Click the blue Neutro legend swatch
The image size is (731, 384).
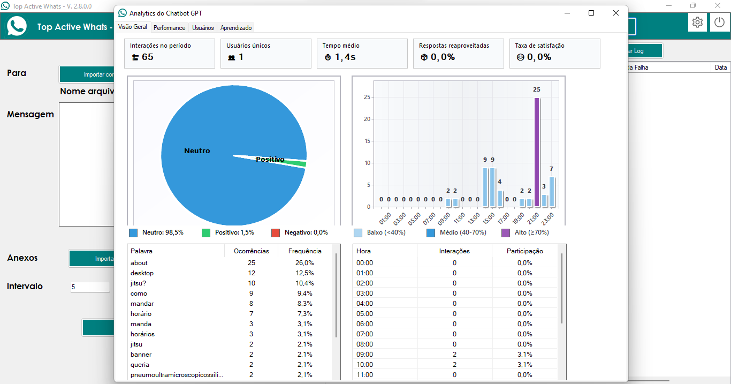coord(133,232)
